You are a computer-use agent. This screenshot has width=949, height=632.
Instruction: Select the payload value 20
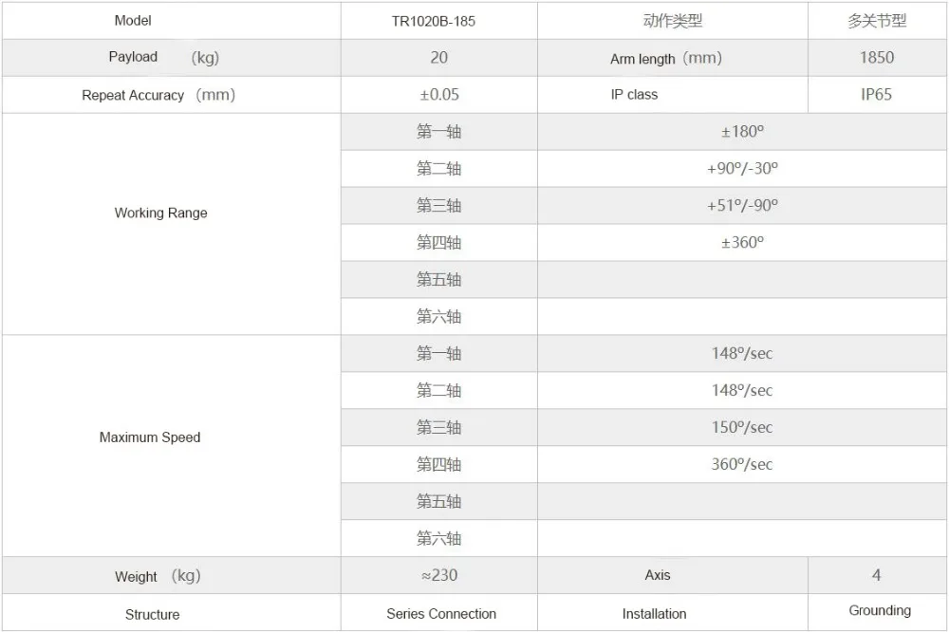coord(438,58)
